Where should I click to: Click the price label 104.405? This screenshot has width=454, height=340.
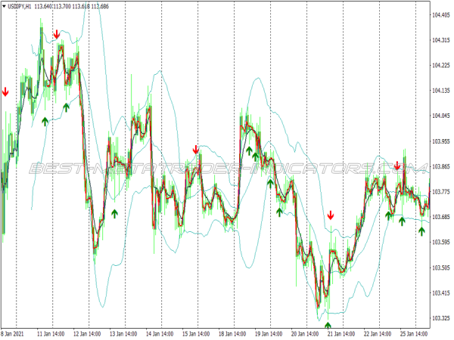441,15
